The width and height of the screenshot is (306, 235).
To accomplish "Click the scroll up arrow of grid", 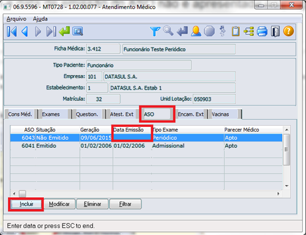I will [286, 130].
